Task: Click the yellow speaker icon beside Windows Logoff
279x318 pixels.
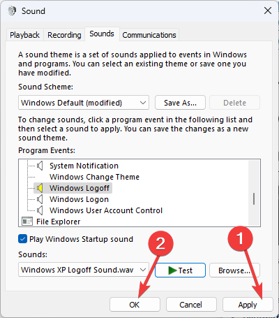Action: 40,188
